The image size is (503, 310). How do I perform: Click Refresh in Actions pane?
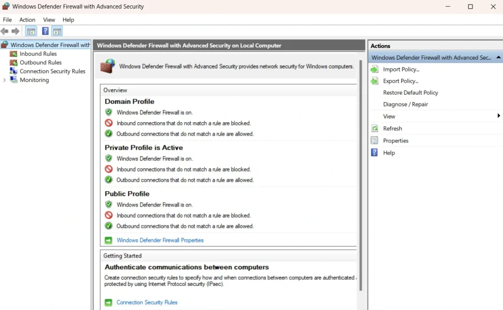click(x=392, y=128)
